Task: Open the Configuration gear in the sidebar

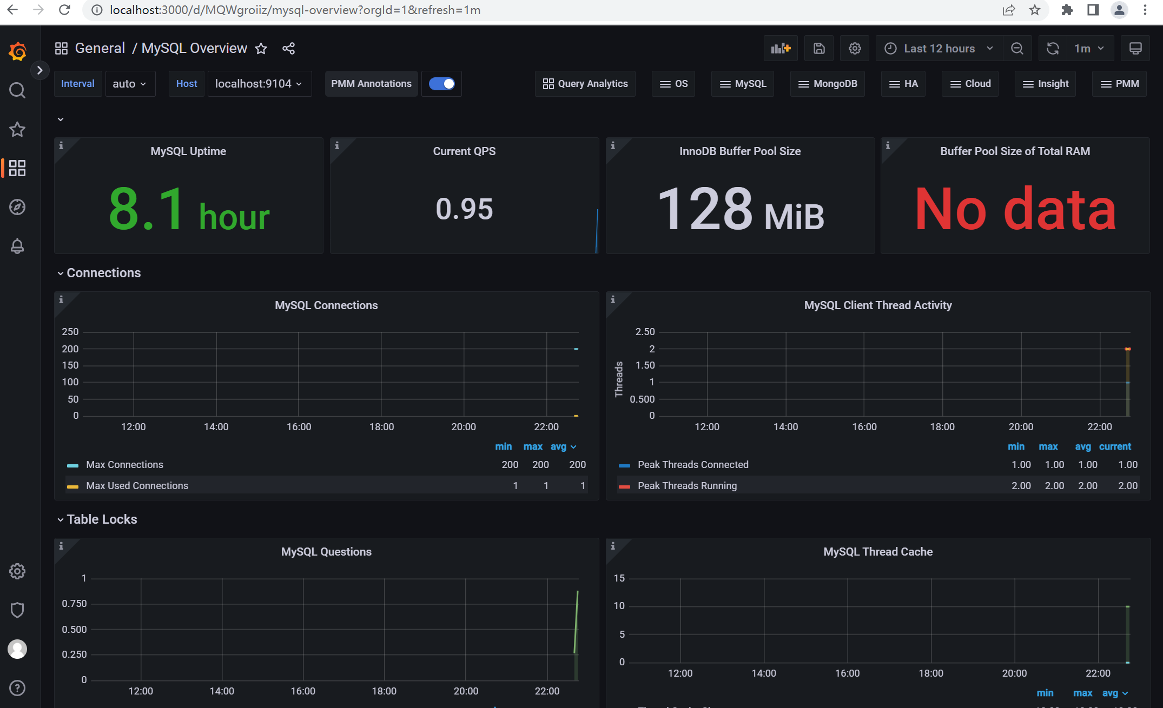Action: [x=17, y=571]
